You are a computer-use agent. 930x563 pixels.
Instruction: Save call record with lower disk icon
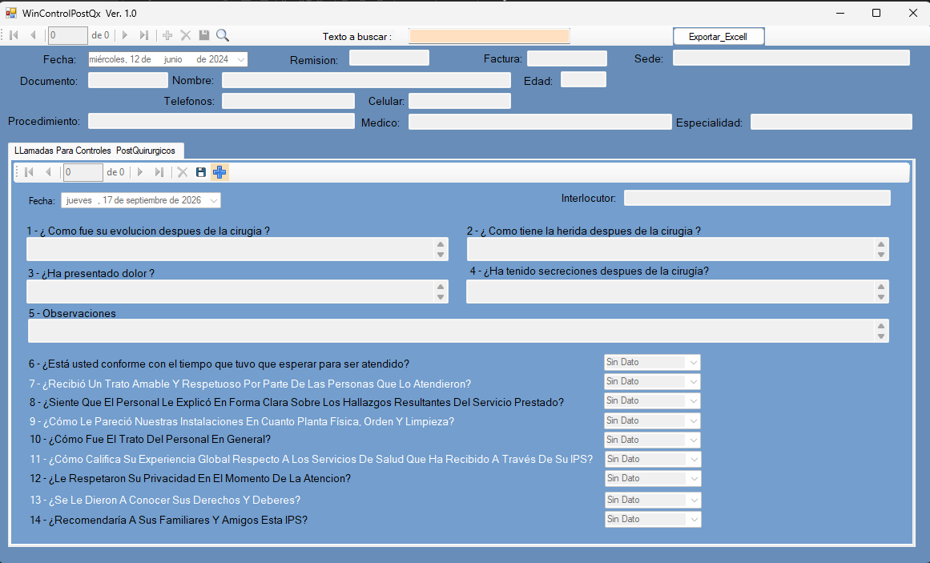pyautogui.click(x=201, y=172)
